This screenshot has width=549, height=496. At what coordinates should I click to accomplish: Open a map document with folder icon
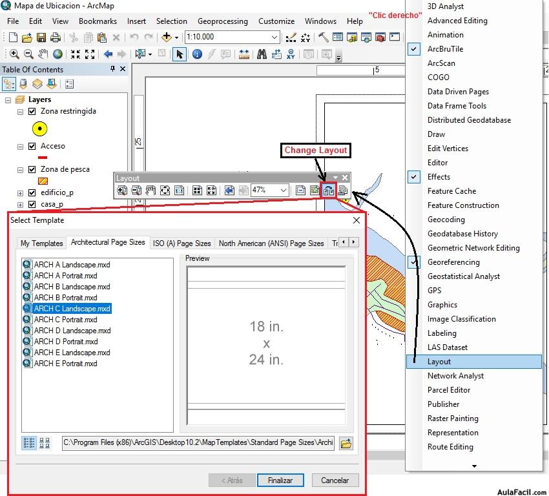(27, 37)
